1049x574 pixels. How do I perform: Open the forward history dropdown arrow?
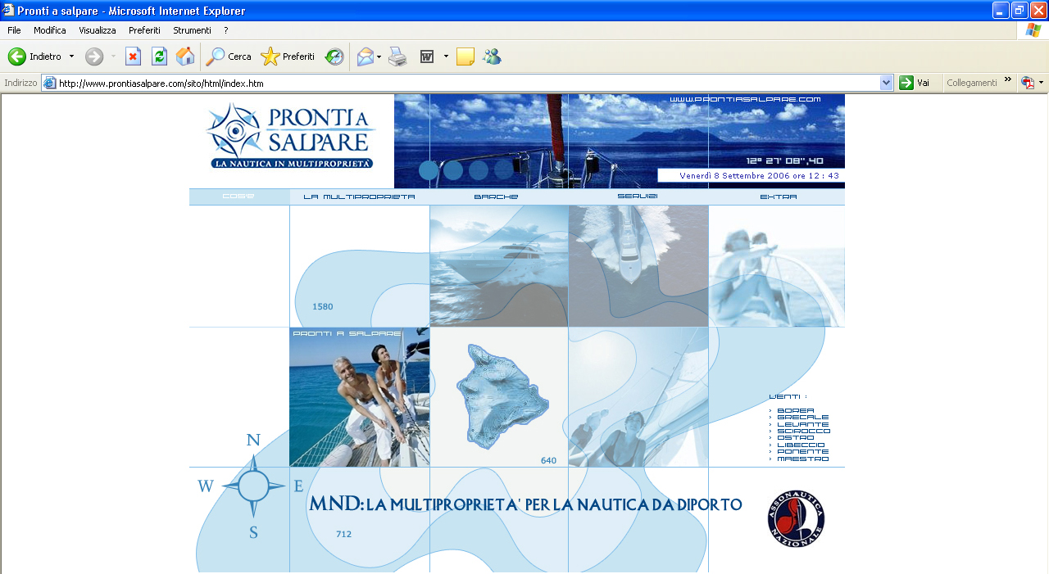click(x=113, y=56)
